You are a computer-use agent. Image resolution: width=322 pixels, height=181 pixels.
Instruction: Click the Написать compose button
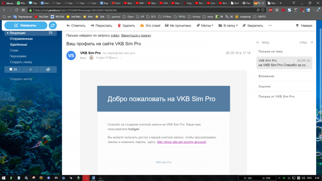point(26,25)
